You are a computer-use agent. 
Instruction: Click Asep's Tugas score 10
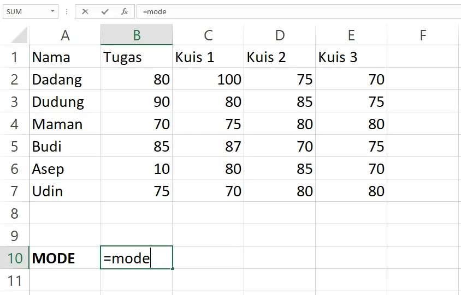(137, 169)
